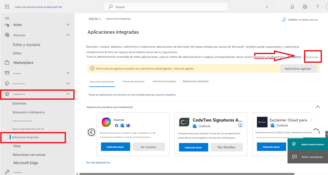This screenshot has height=175, width=328.
Task: Click the chat icon next to Enviar comentarios
Action: coord(294,157)
